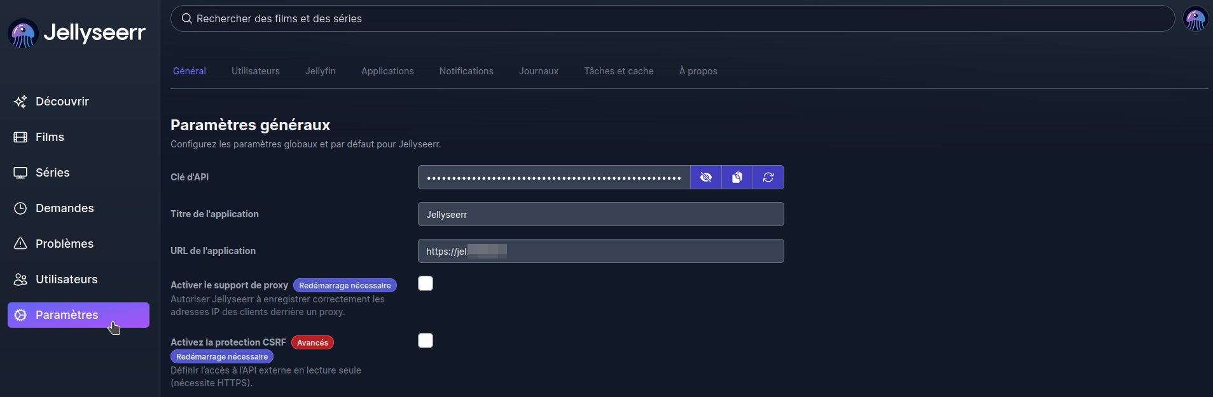Viewport: 1213px width, 397px height.
Task: Click the Problèmes warning triangle icon
Action: [20, 244]
